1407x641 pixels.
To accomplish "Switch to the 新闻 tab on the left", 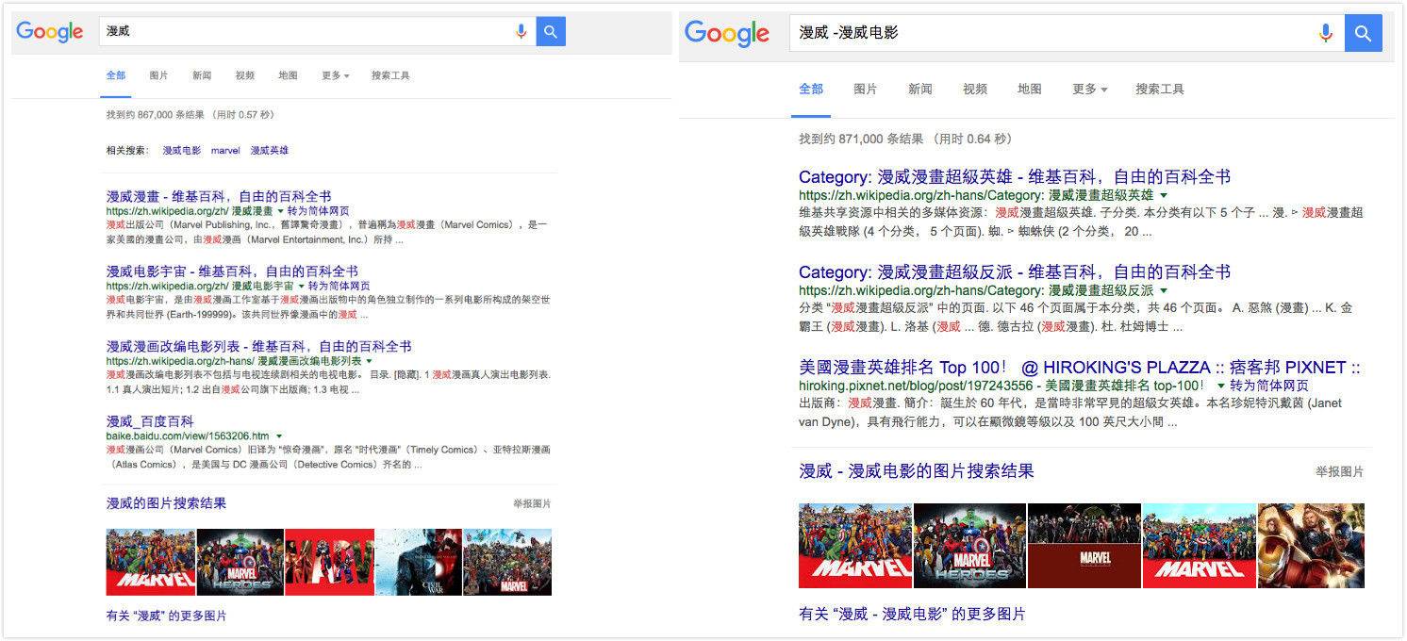I will (202, 74).
